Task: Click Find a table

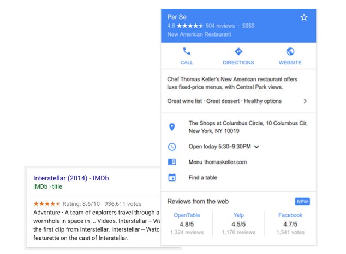Action: [x=203, y=178]
